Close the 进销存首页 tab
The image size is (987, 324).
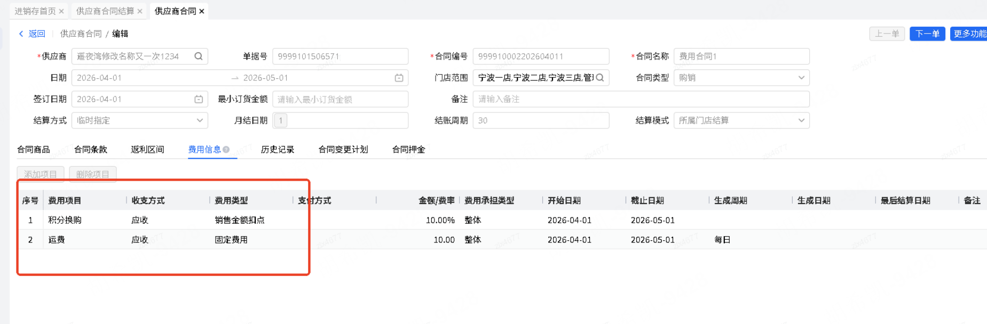61,11
